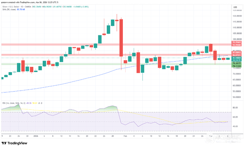The width and height of the screenshot is (245, 148).
Task: Open the USD currency selector on price axis
Action: [235, 7]
